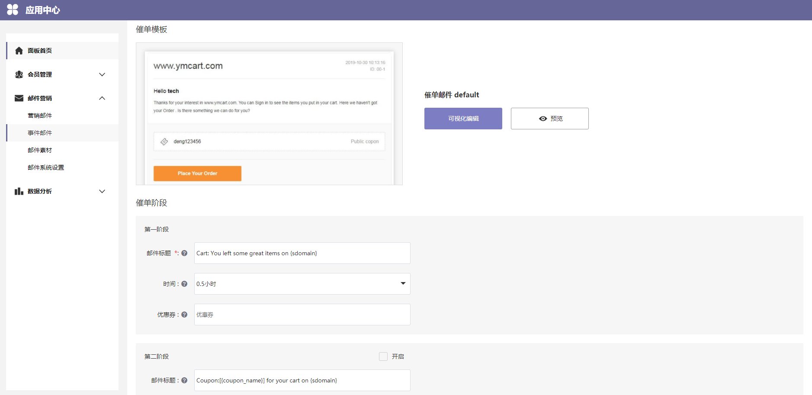Viewport: 812px width, 395px height.
Task: Click the 优惠券 coupon input field
Action: pyautogui.click(x=302, y=315)
